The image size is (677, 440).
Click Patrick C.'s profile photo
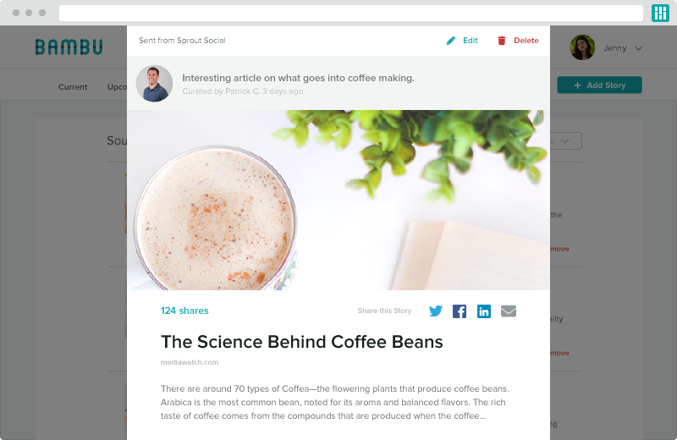(154, 84)
